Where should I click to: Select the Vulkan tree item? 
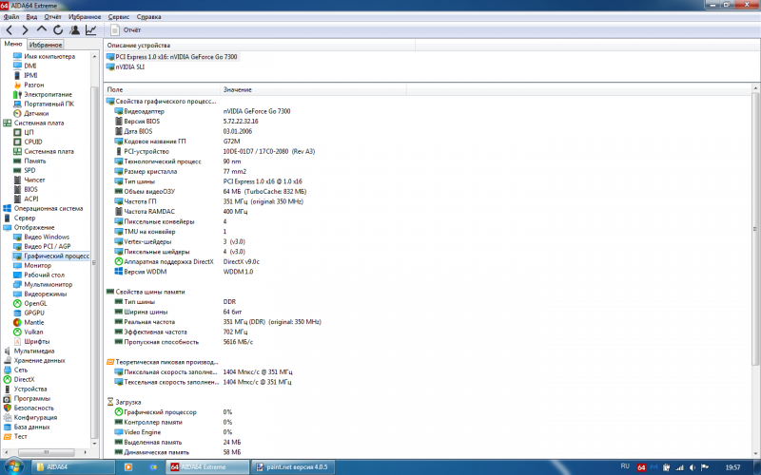[x=33, y=332]
